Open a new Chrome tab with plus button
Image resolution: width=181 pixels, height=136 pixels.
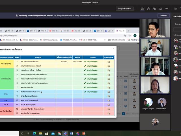coord(129,31)
